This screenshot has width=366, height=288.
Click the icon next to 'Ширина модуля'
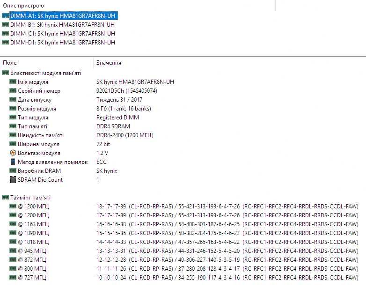coord(13,144)
